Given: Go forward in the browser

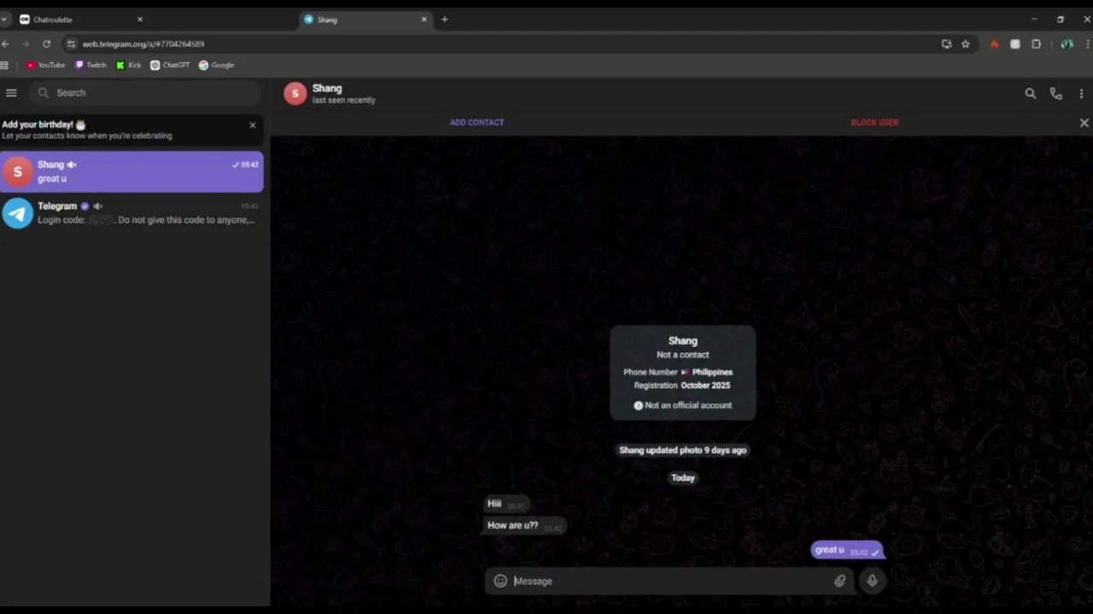Looking at the screenshot, I should coord(26,43).
